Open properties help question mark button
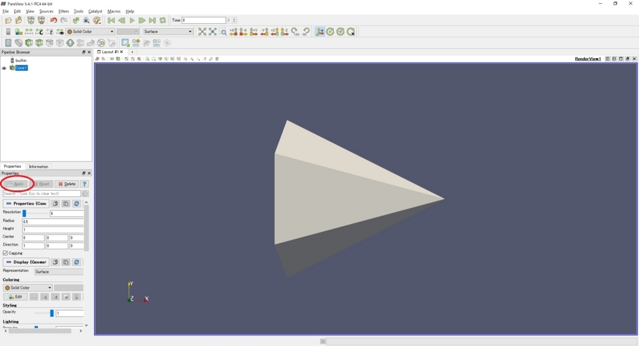 coord(84,184)
